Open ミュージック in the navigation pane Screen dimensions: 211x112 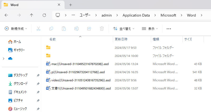[17, 109]
